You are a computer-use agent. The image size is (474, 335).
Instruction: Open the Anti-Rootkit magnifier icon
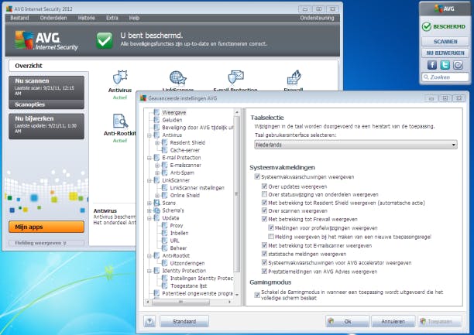[x=120, y=121]
